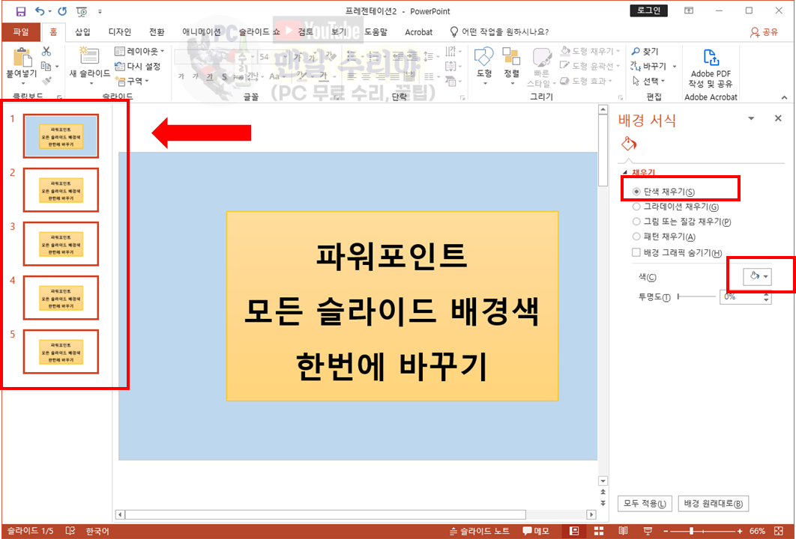Start slide show from status bar
Screen dimensions: 796x539
click(648, 531)
